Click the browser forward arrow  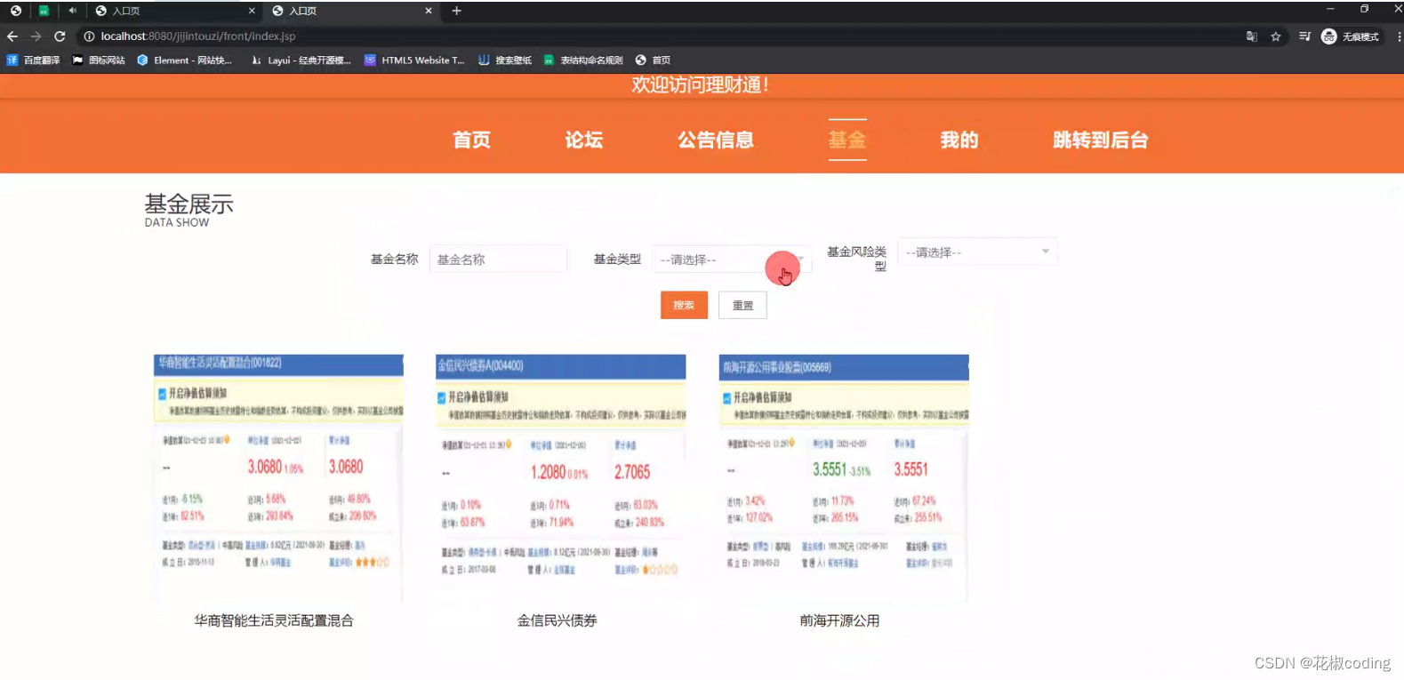tap(36, 36)
